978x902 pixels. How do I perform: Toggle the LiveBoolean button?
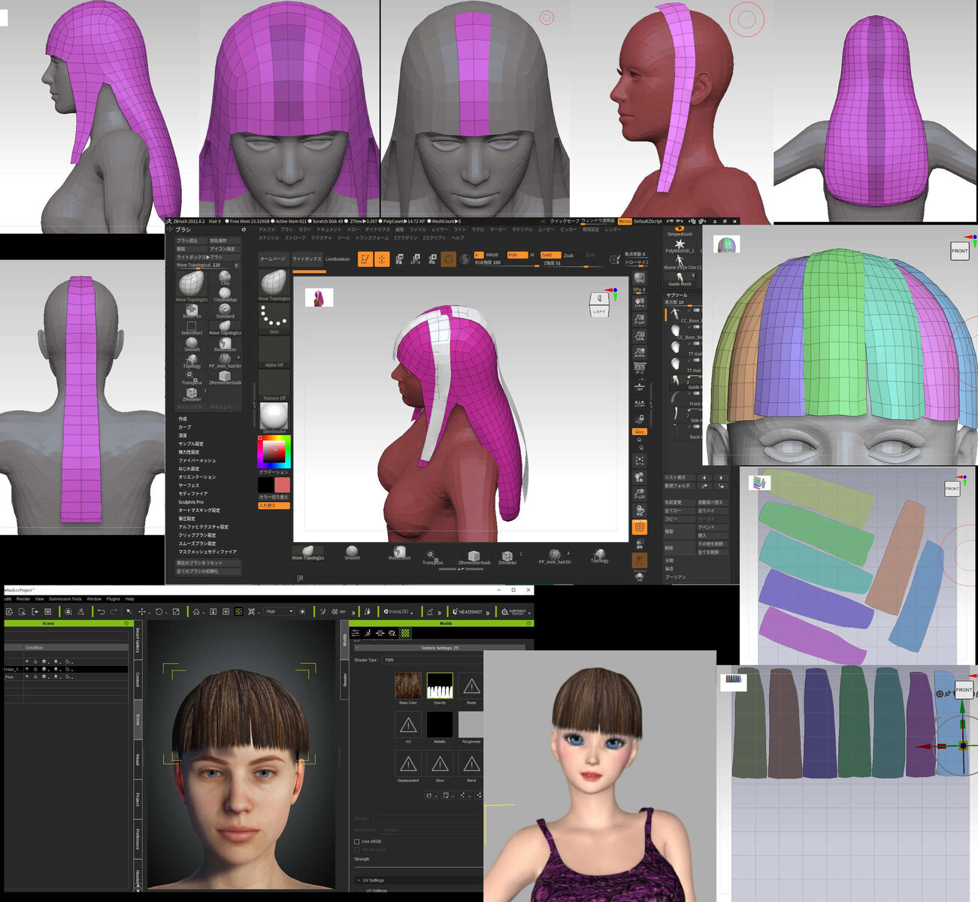pos(338,259)
